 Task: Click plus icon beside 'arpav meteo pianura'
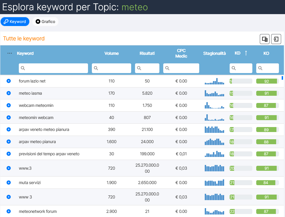coord(9,142)
